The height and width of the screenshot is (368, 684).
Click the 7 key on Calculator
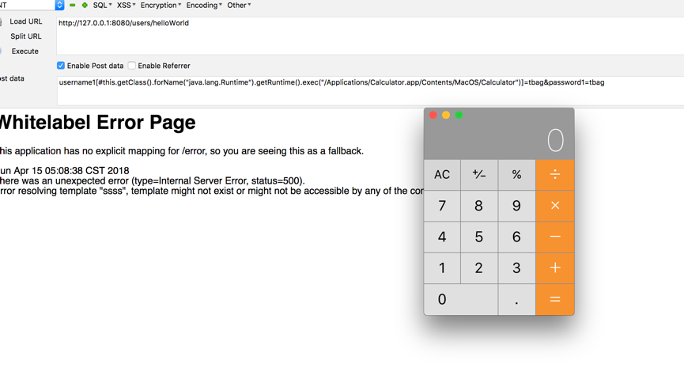[442, 206]
